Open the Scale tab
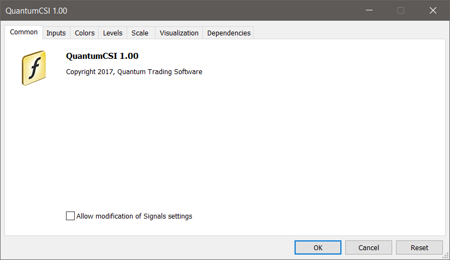This screenshot has height=260, width=450. 140,33
